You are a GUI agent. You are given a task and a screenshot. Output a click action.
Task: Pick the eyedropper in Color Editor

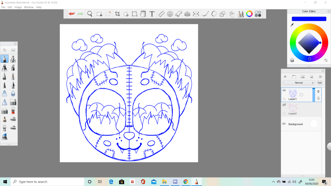[292, 25]
